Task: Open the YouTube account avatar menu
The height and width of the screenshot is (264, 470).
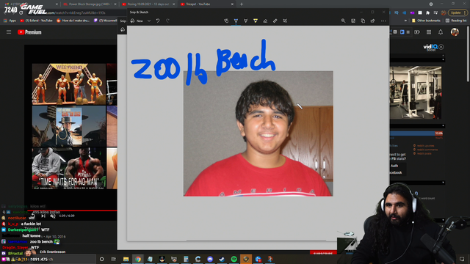Action: coord(455,32)
